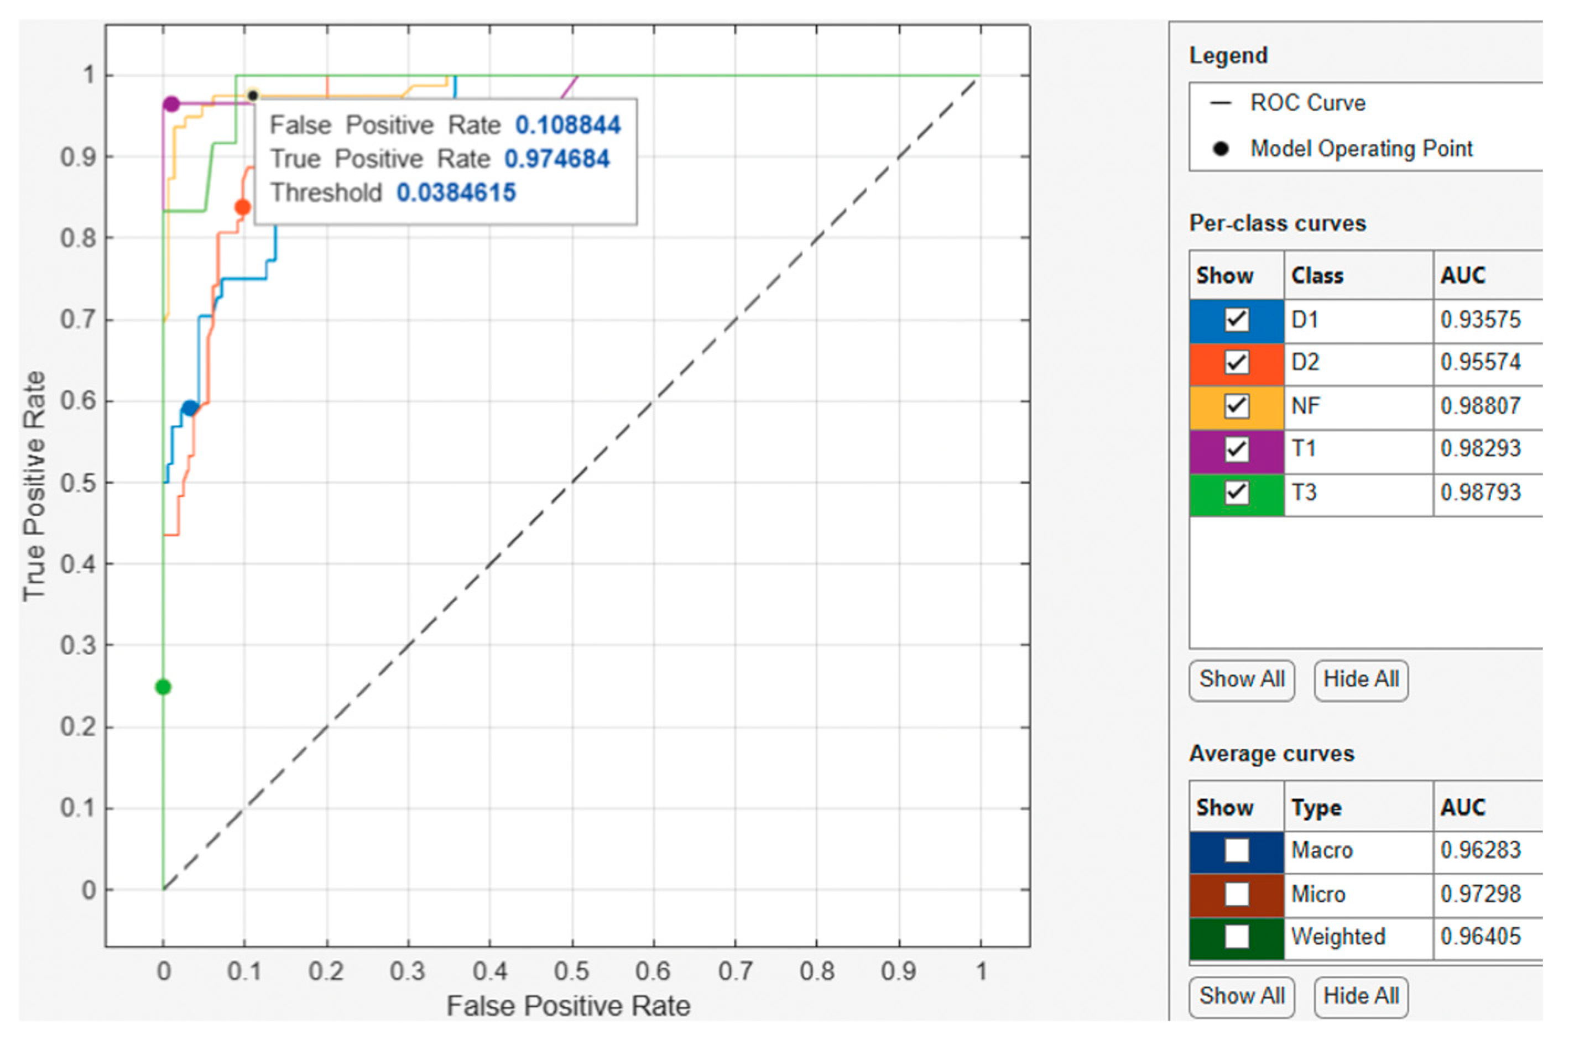1569x1045 pixels.
Task: Click the AUC column header in Per-class table
Action: coord(1462,275)
